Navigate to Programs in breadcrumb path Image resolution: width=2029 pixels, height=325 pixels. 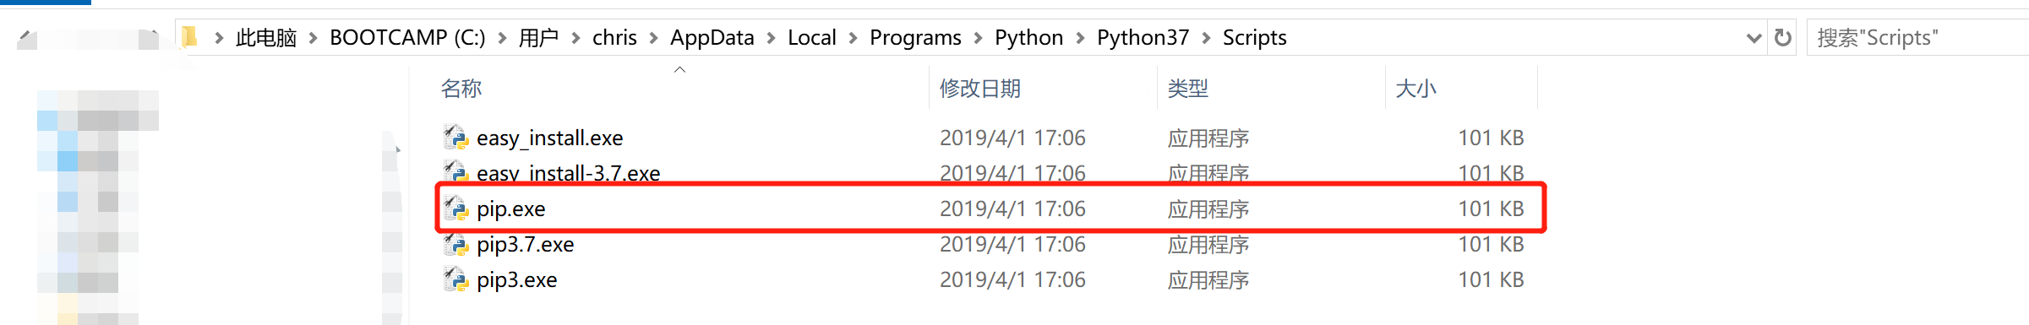[915, 38]
